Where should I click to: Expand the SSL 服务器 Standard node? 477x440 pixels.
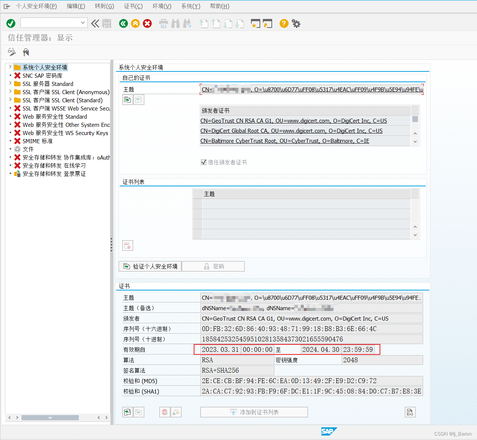[x=10, y=84]
